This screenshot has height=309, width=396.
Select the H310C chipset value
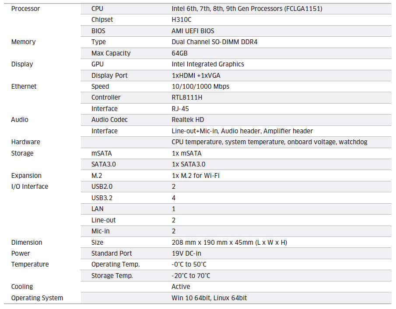182,20
